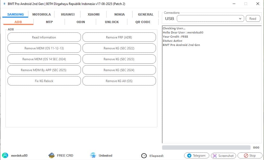Open the Telegram link button
264x160 pixels.
click(x=197, y=156)
